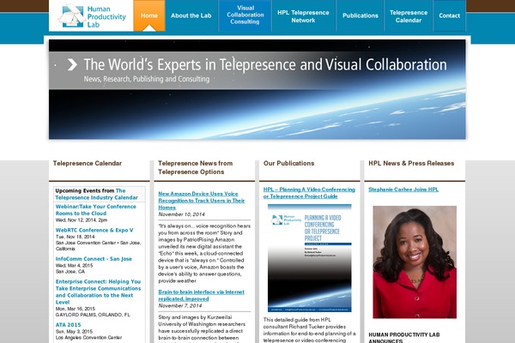Screen dimensions: 515x343
Task: Open the Home menu tab
Action: [x=149, y=15]
